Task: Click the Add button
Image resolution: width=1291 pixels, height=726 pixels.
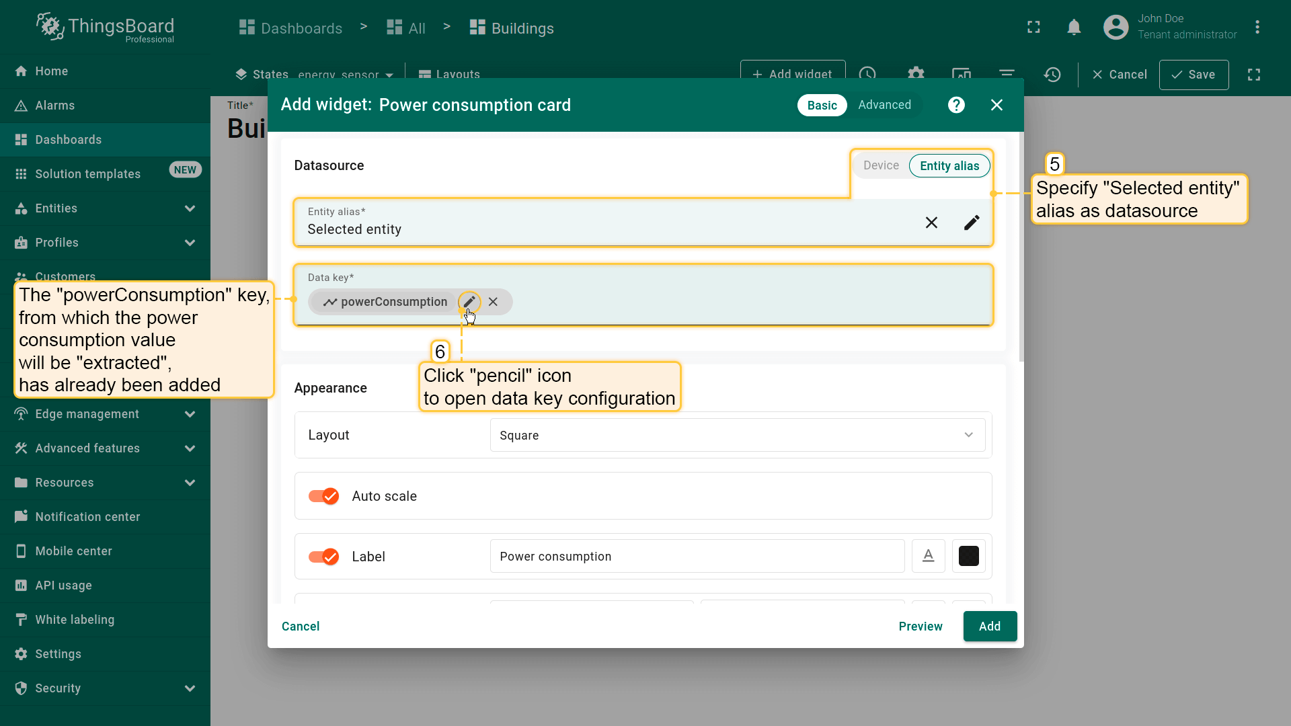Action: 989,626
